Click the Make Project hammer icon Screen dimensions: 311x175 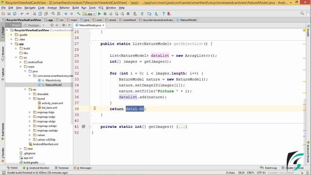[79, 14]
